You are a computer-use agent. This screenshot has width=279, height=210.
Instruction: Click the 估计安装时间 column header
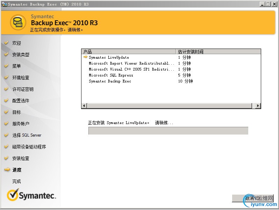[218, 52]
